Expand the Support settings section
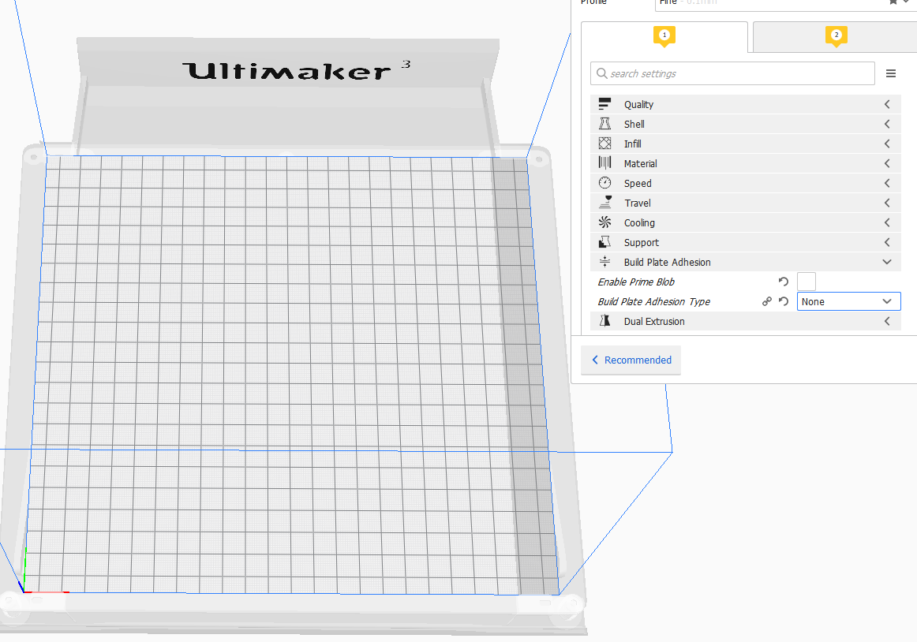917x642 pixels. pyautogui.click(x=745, y=242)
